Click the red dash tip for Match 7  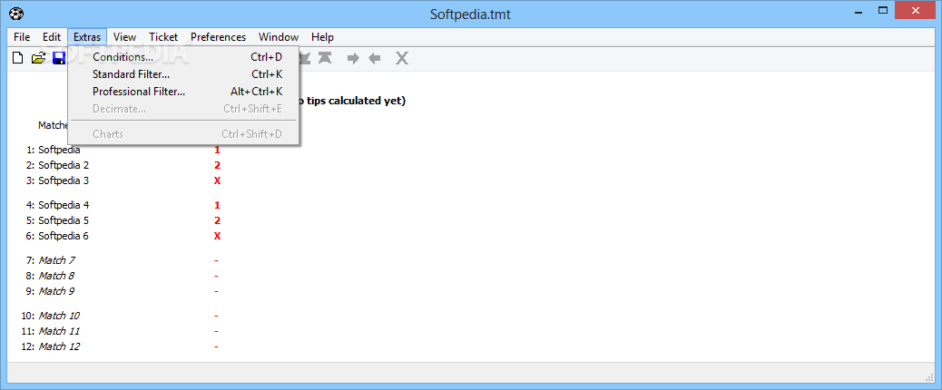[216, 260]
